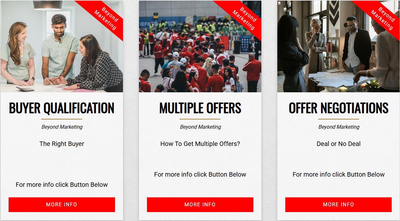Click MORE INFO under Multiple Offers

pos(200,205)
